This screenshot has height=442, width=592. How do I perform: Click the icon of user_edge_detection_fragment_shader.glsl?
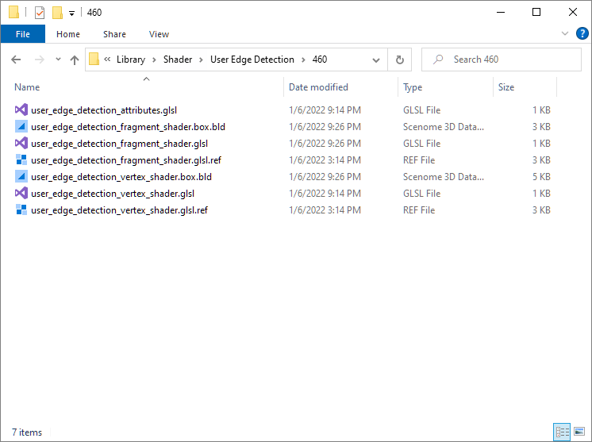tap(21, 143)
